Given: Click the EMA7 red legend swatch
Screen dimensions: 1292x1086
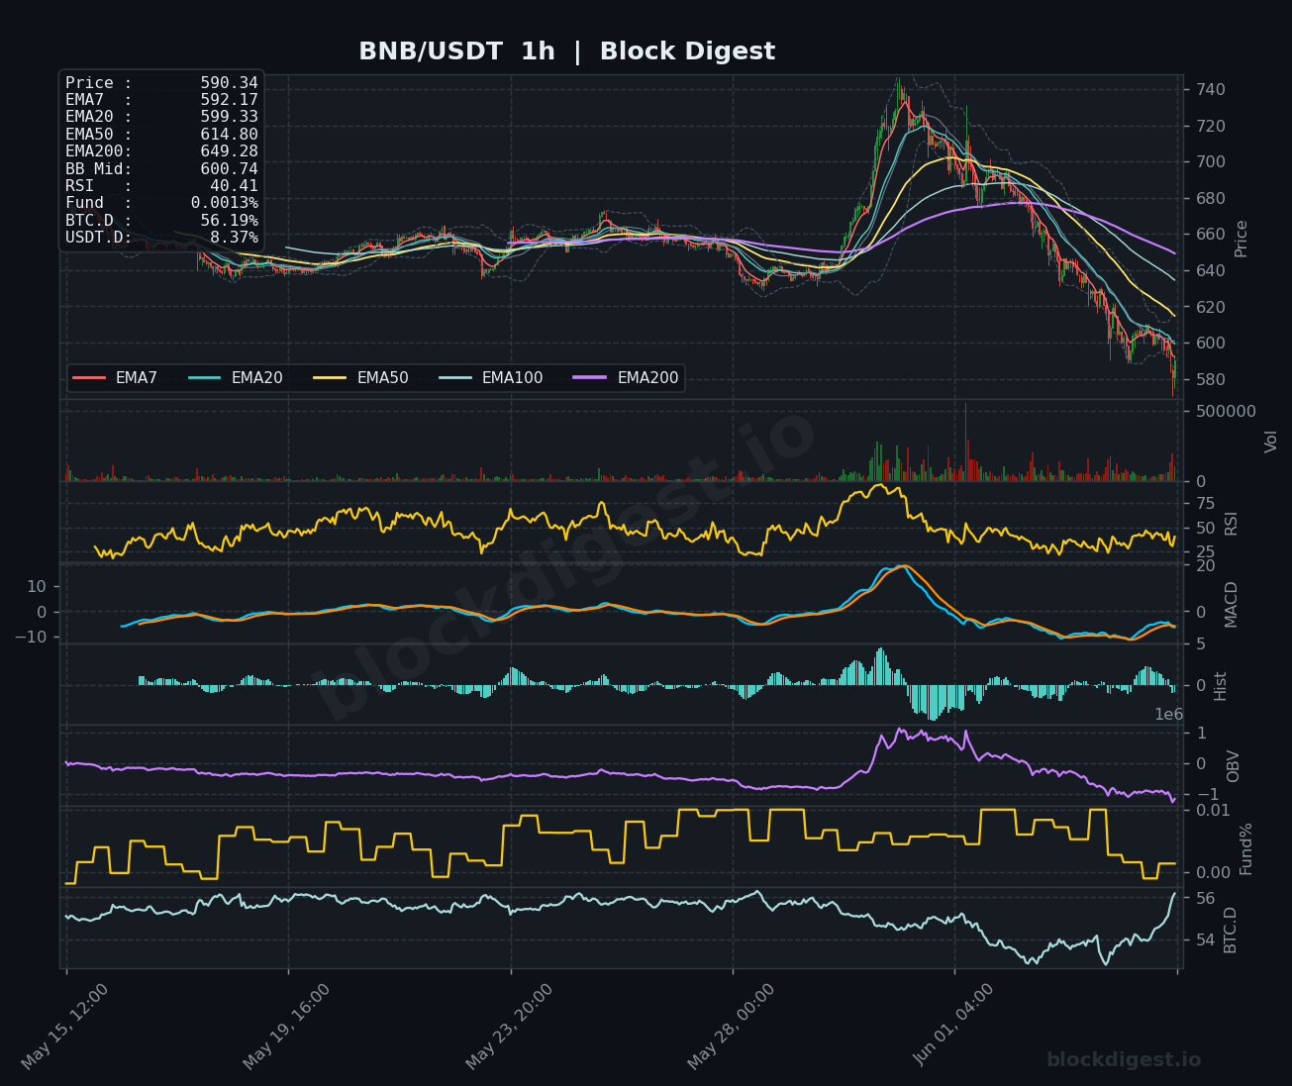Looking at the screenshot, I should pyautogui.click(x=89, y=378).
